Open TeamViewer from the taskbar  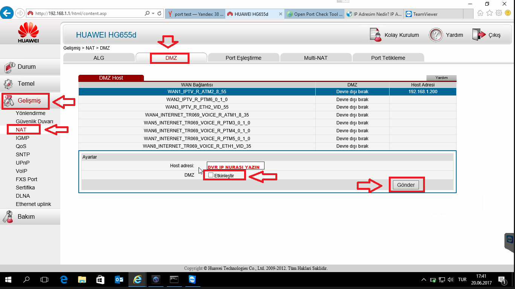click(193, 280)
